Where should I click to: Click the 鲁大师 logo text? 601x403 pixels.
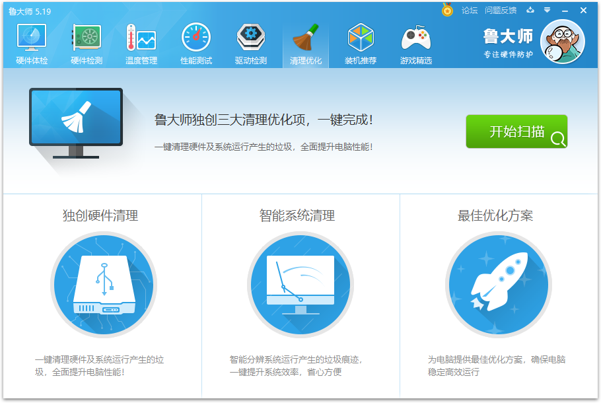coord(509,38)
